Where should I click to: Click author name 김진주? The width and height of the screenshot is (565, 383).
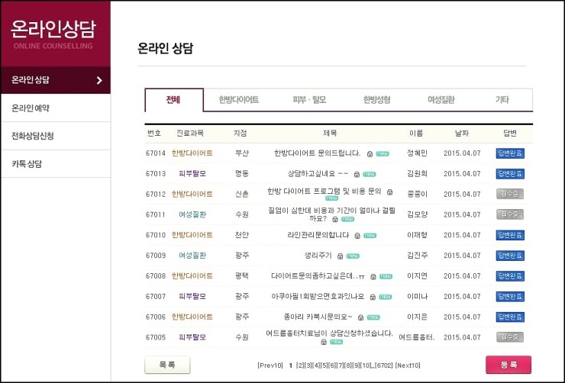point(417,256)
